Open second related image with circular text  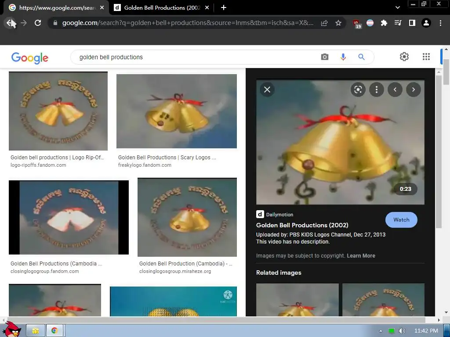point(383,300)
